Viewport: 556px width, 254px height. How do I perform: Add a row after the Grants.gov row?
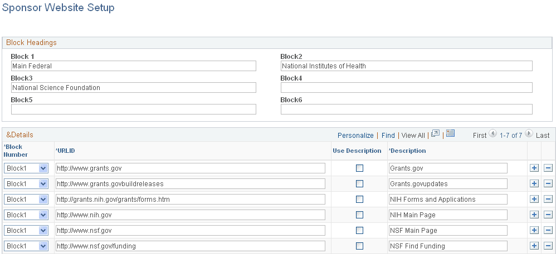534,168
